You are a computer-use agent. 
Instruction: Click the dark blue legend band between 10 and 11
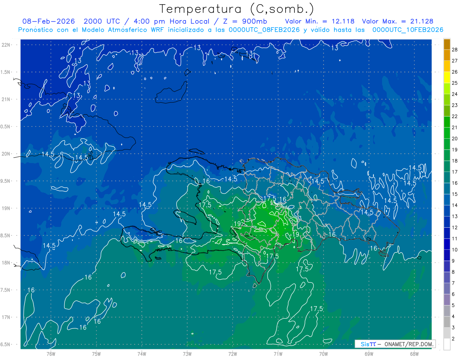pos(447,244)
